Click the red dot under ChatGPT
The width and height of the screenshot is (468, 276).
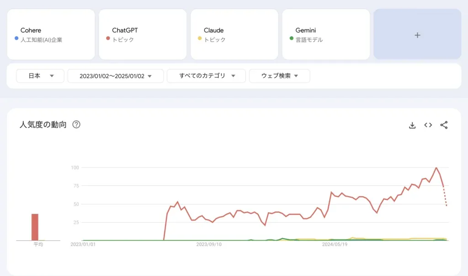(108, 38)
